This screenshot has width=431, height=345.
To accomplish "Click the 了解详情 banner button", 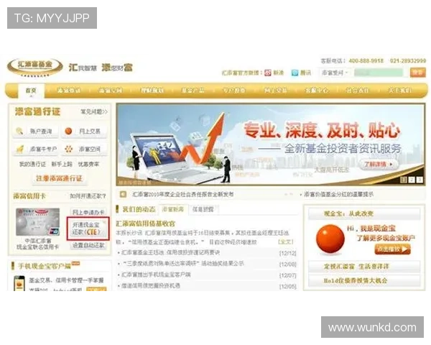I will point(379,165).
